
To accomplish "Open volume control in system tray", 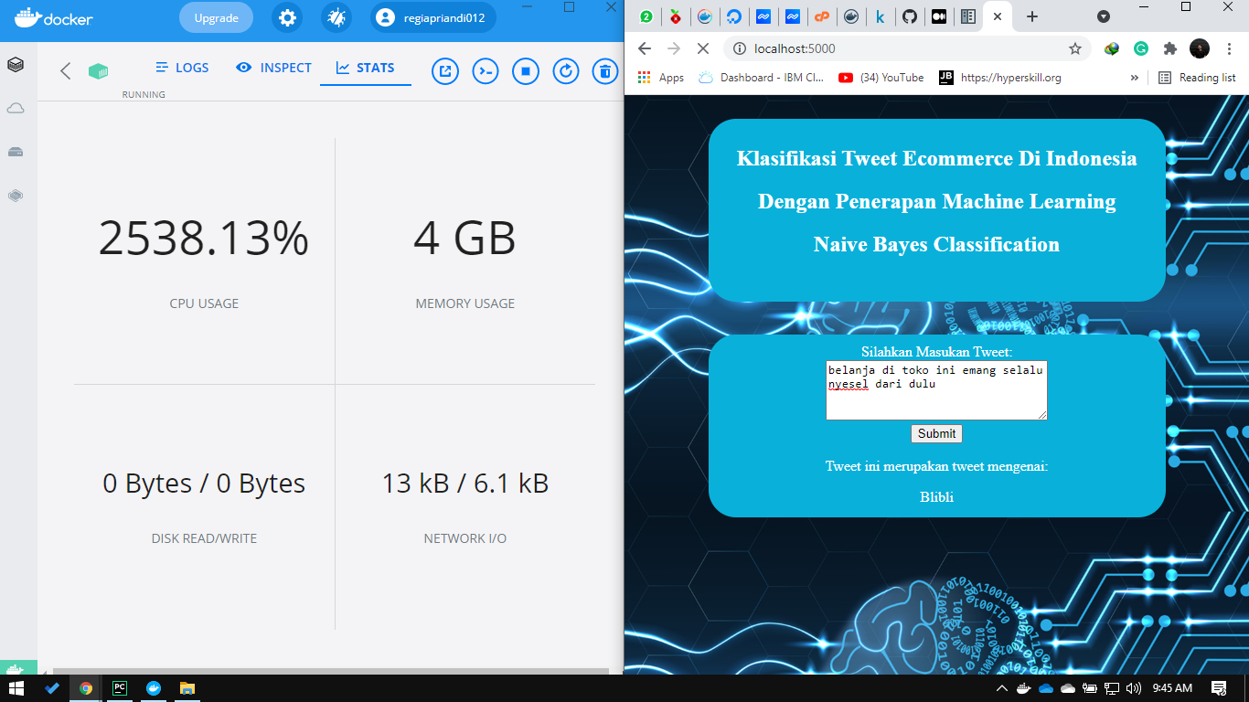I will pos(1134,688).
